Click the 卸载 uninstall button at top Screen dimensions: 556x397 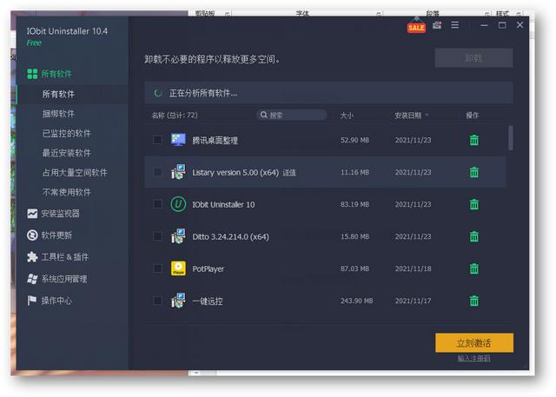473,58
